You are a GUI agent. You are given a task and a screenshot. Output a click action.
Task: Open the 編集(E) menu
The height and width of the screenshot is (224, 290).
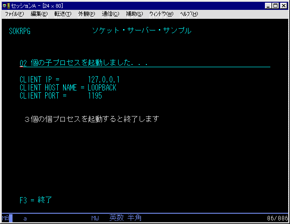[x=39, y=14]
